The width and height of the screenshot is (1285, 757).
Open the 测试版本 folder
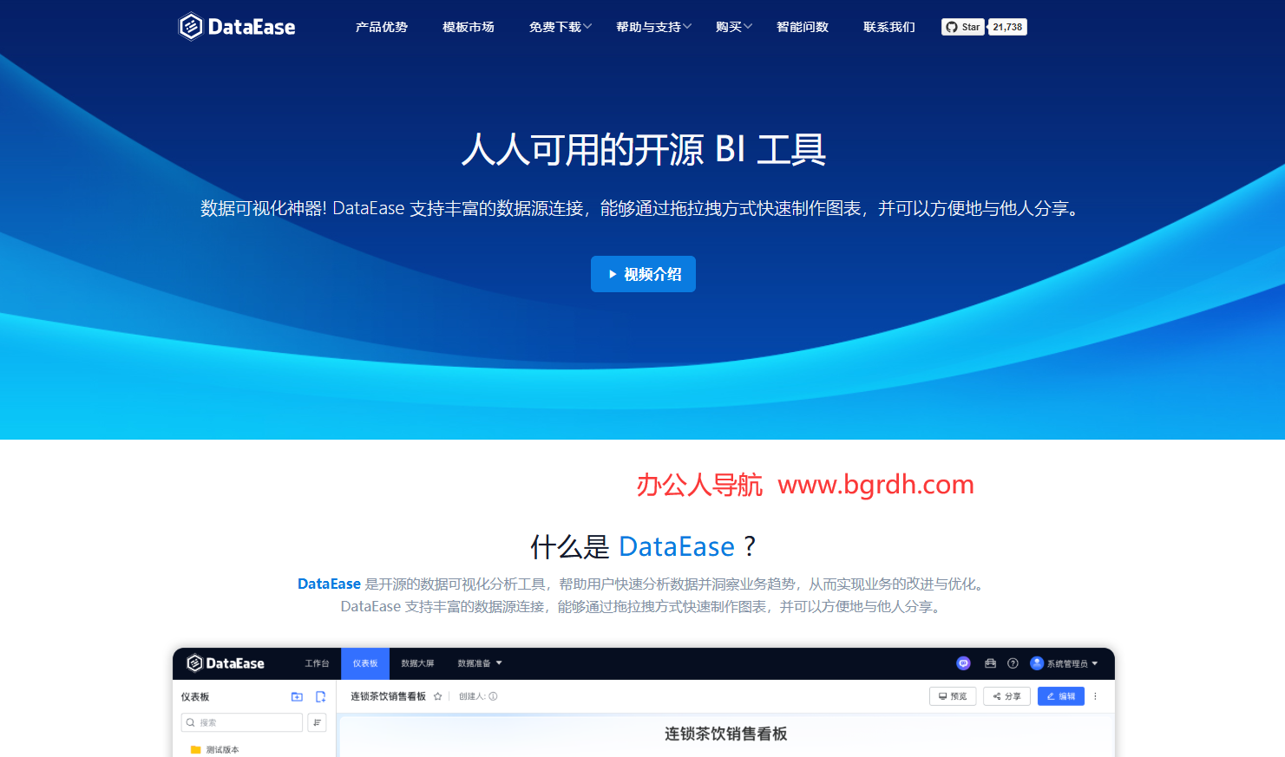pos(221,748)
